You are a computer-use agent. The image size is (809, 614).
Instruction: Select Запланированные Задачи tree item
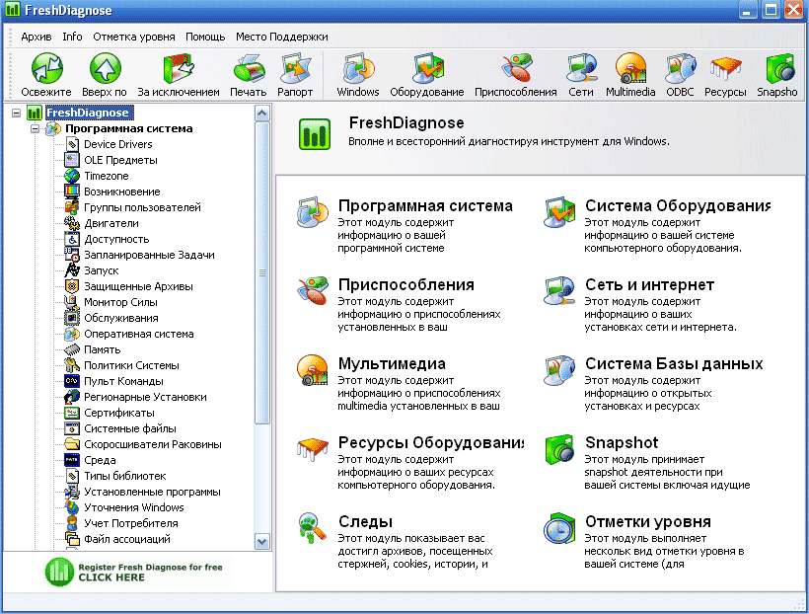(150, 255)
